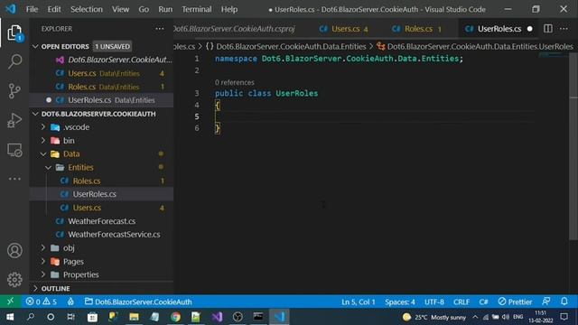Show errors and warnings in the status bar
Image resolution: width=578 pixels, height=325 pixels.
(42, 302)
